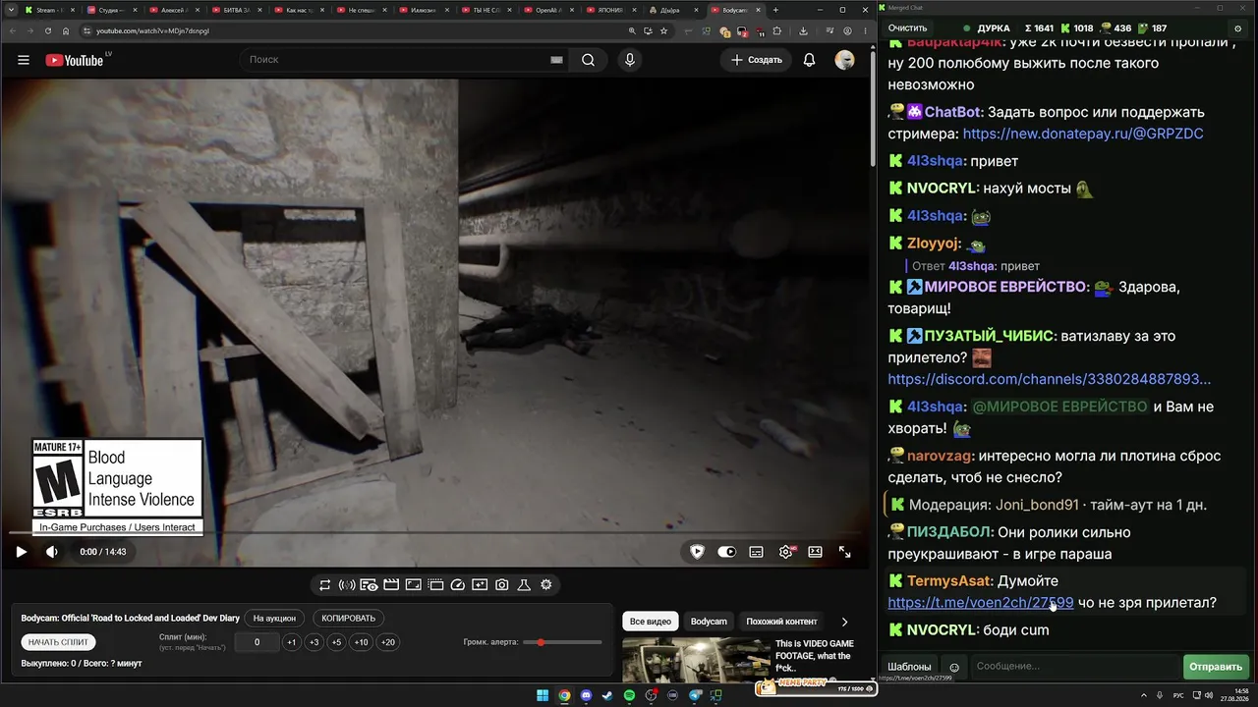Switch the player to theater mode

pyautogui.click(x=815, y=552)
